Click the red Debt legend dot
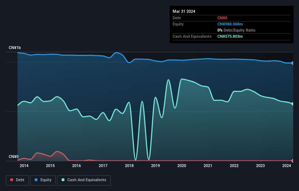This screenshot has width=299, height=191. tap(12, 180)
